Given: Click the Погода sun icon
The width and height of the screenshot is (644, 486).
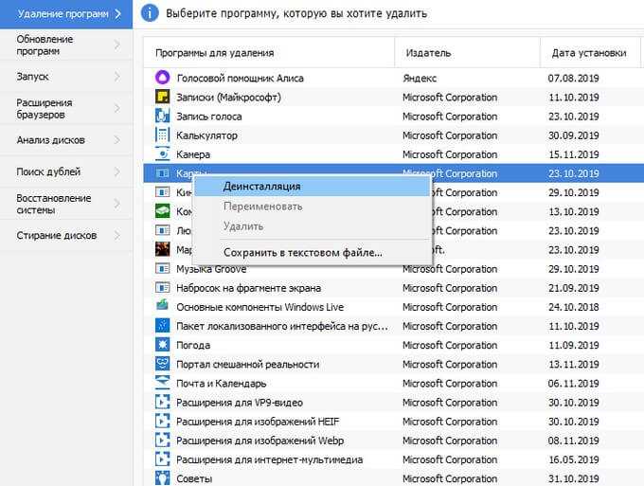Looking at the screenshot, I should 162,344.
